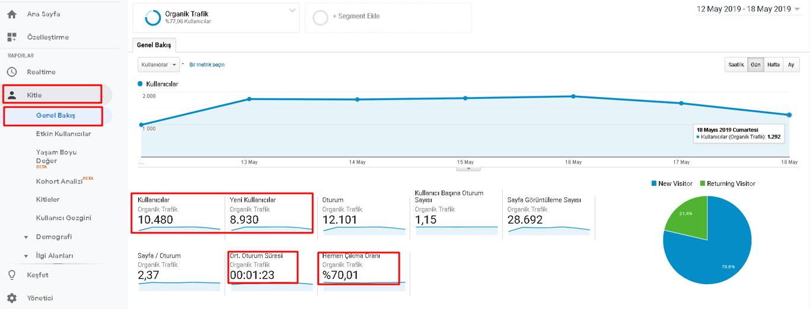Open the Yönetici gear icon
The height and width of the screenshot is (309, 810).
(12, 298)
